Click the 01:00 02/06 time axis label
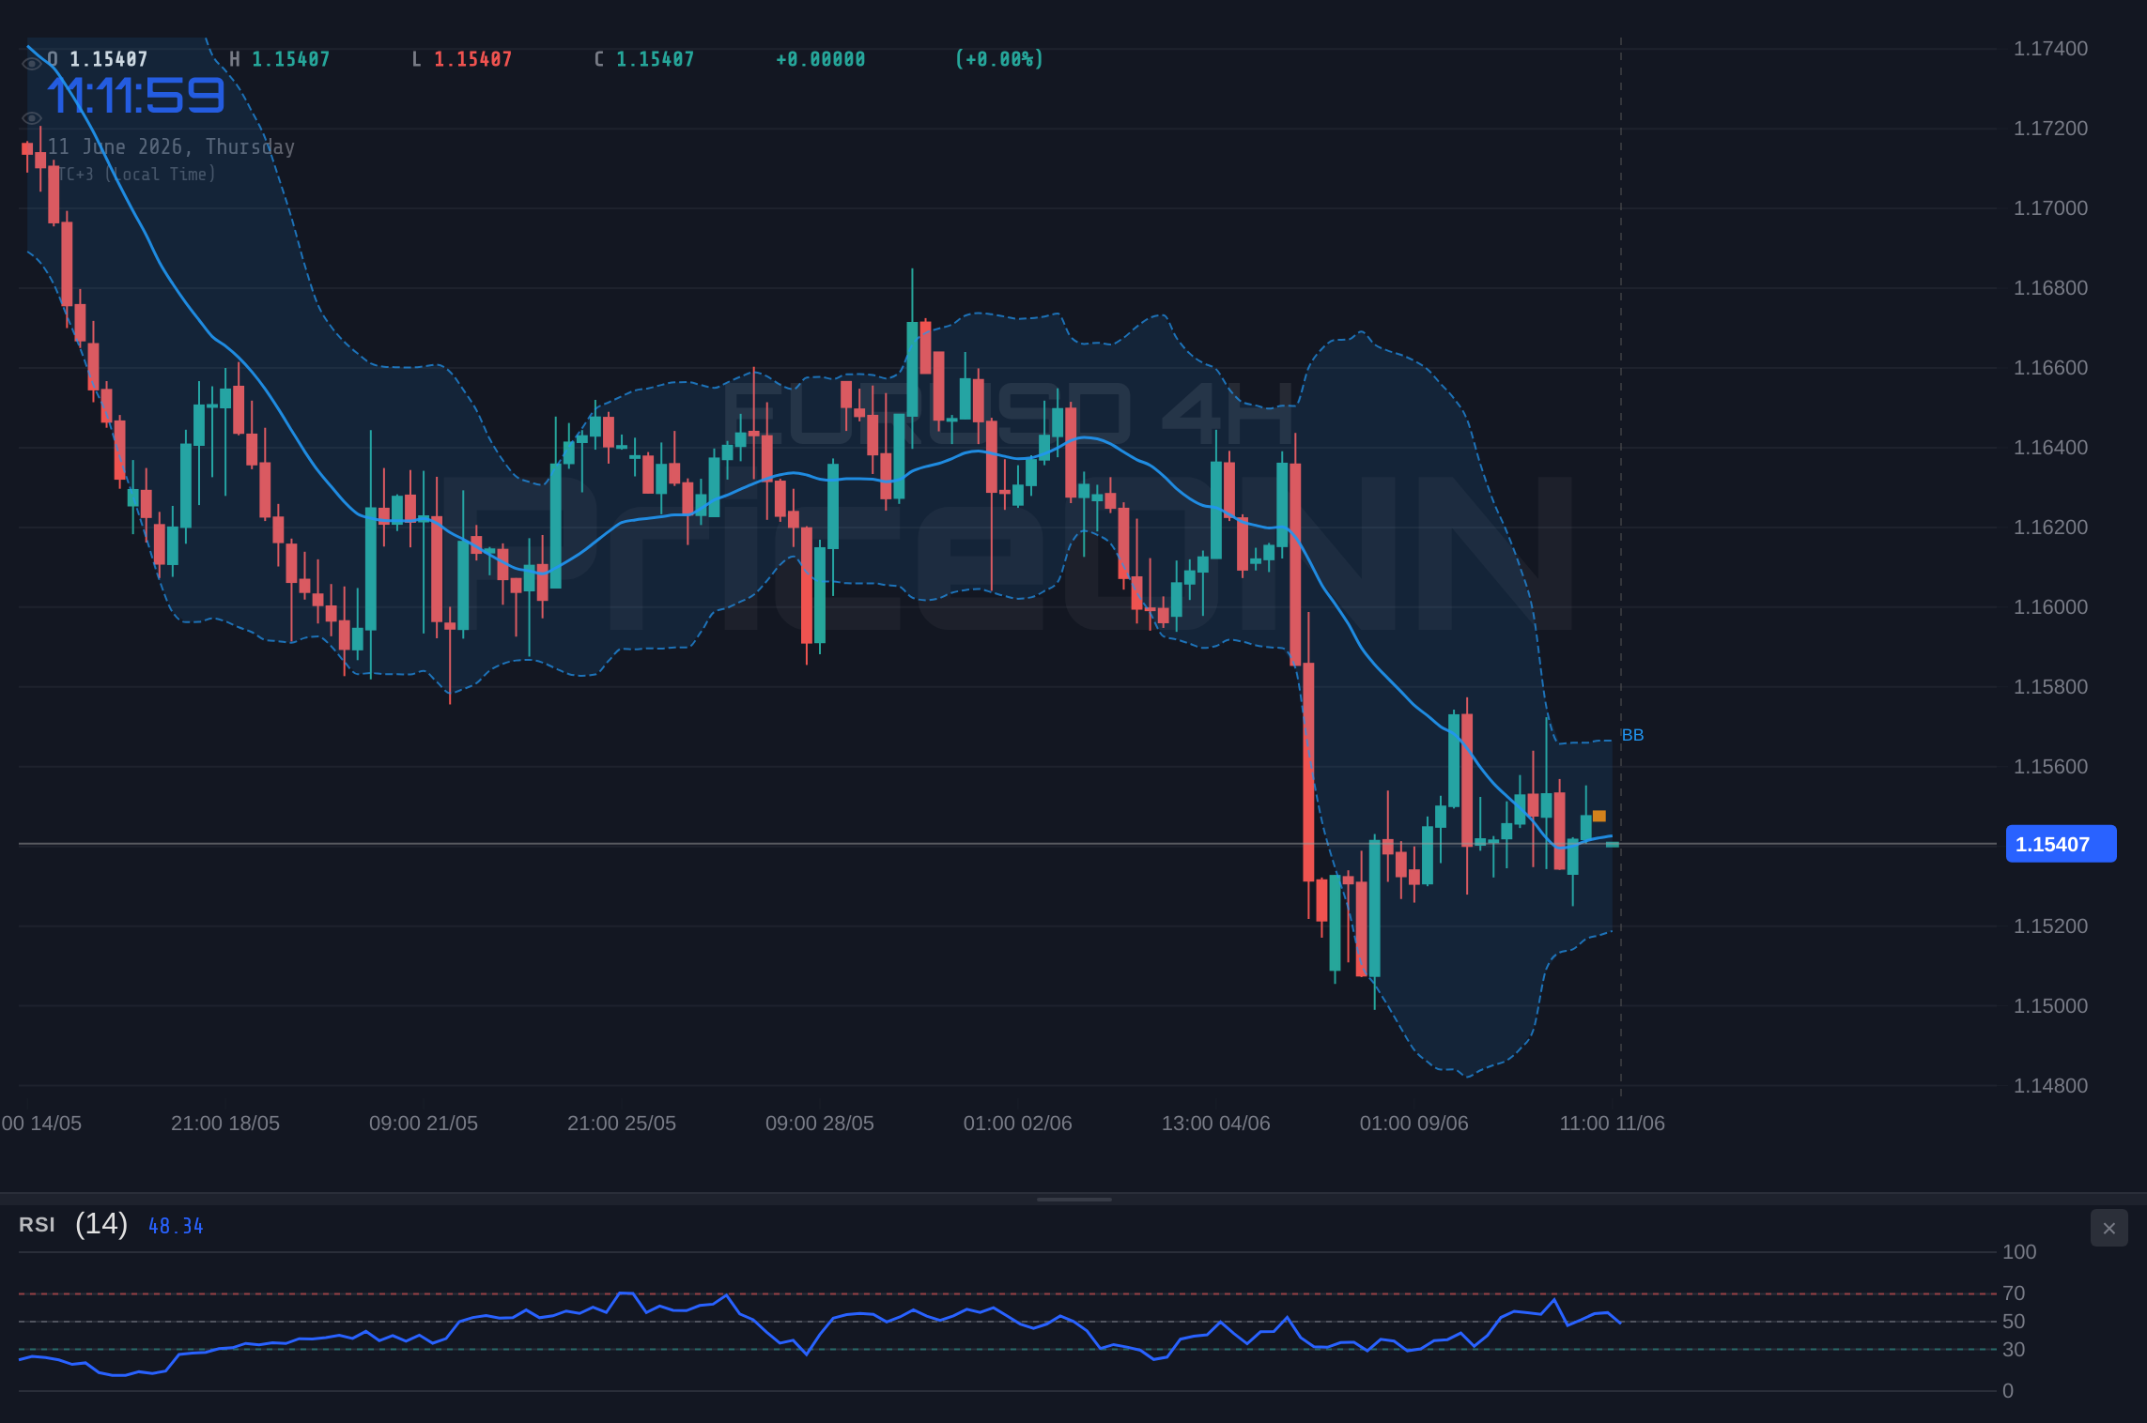Image resolution: width=2147 pixels, height=1423 pixels. 1018,1124
